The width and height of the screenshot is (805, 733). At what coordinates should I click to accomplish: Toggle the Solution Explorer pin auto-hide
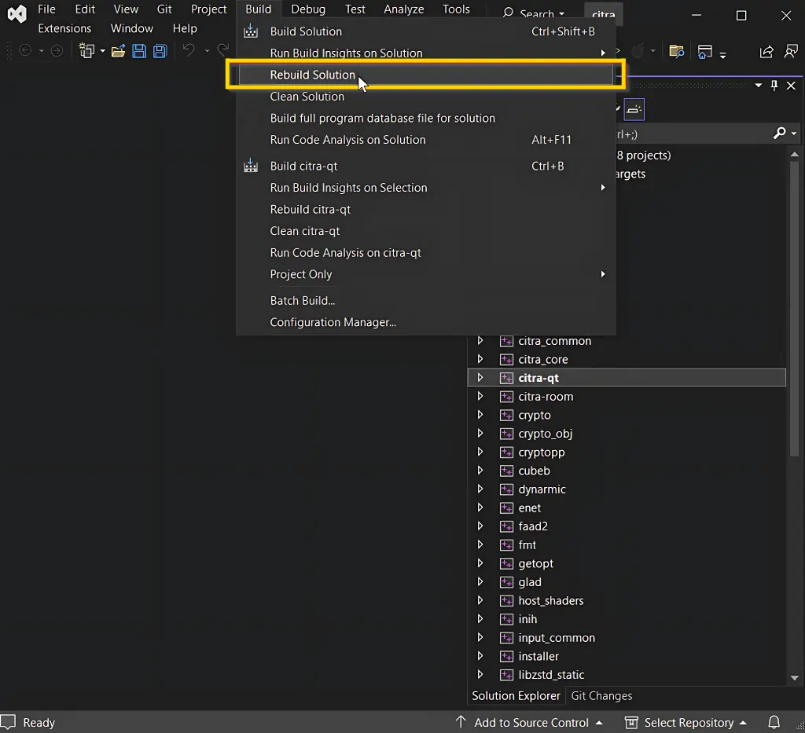774,86
